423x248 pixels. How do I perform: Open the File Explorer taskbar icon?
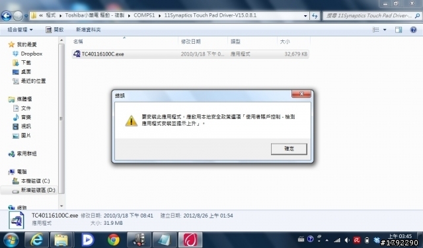coord(61,240)
